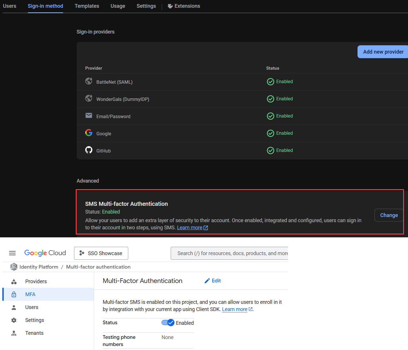Switch to the Users tab
This screenshot has width=408, height=350.
pos(9,6)
